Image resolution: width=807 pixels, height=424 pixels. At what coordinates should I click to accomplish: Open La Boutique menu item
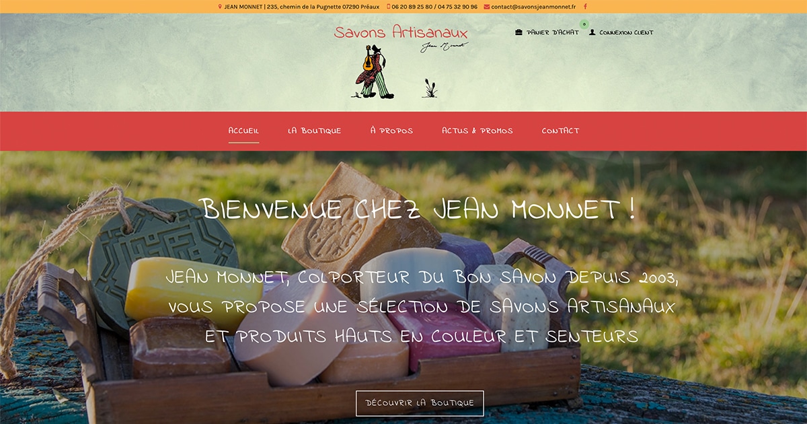[315, 131]
